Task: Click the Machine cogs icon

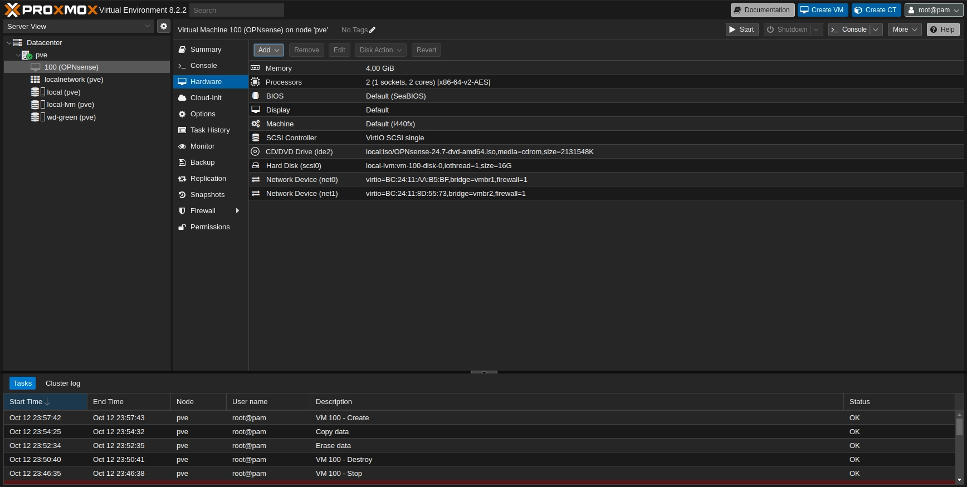Action: coord(256,124)
